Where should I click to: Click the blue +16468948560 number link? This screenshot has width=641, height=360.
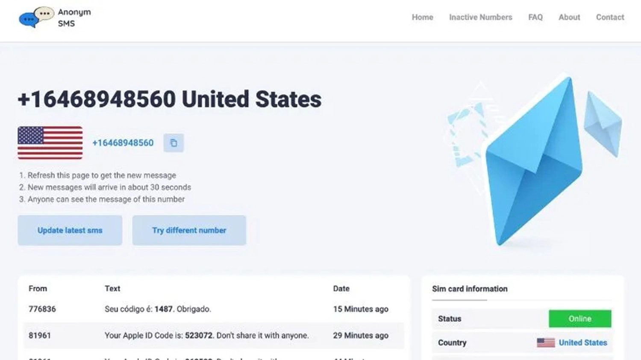pos(123,143)
